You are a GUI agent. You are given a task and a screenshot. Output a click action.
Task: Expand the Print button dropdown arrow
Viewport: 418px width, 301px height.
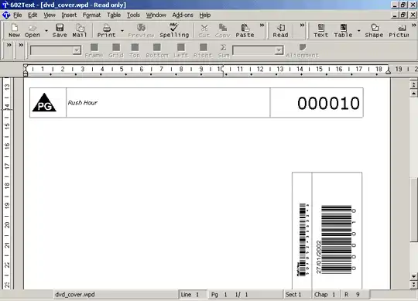pyautogui.click(x=122, y=31)
